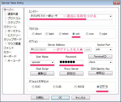Expand the User Name dropdown

[53, 62]
